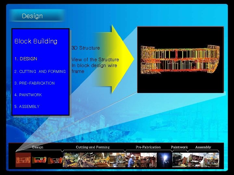The width and height of the screenshot is (234, 175).
Task: Select the Paintwork timeline label
Action: [179, 147]
